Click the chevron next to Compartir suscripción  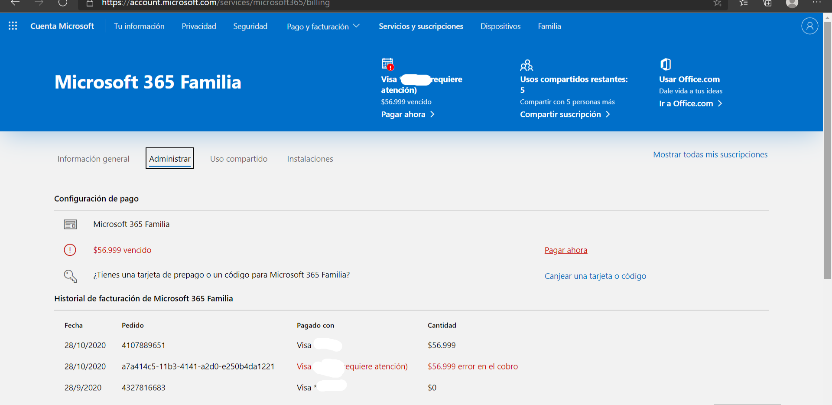608,114
